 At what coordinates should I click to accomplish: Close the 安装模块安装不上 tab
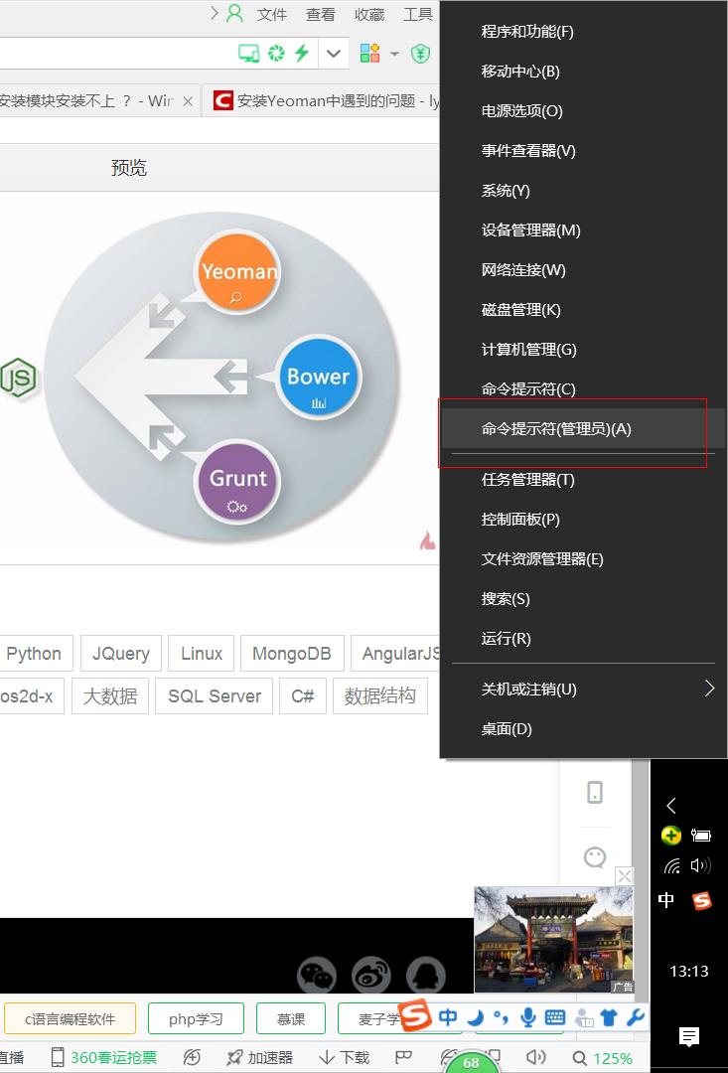click(x=188, y=101)
